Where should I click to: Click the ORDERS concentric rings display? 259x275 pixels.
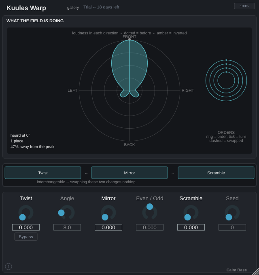pos(226,80)
